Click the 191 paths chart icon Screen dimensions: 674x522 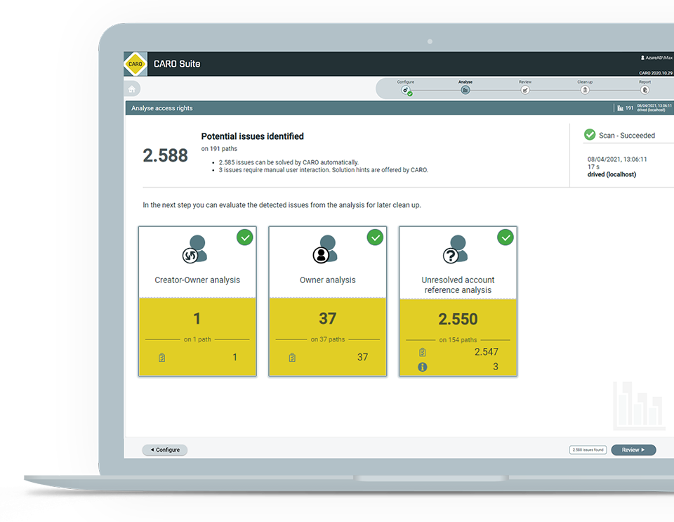[620, 108]
